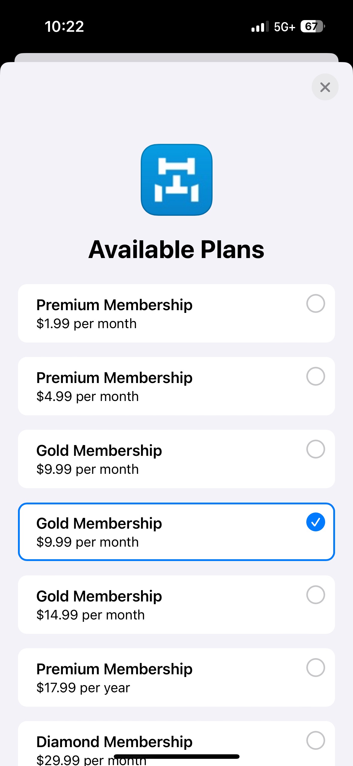
Task: Select the Diamond Membership radio button
Action: [316, 741]
